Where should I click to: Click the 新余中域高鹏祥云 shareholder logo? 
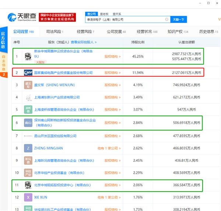point(28,56)
